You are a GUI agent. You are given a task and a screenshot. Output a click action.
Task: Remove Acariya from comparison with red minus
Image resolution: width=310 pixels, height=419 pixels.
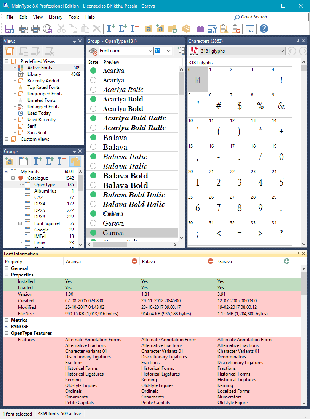[x=134, y=261]
